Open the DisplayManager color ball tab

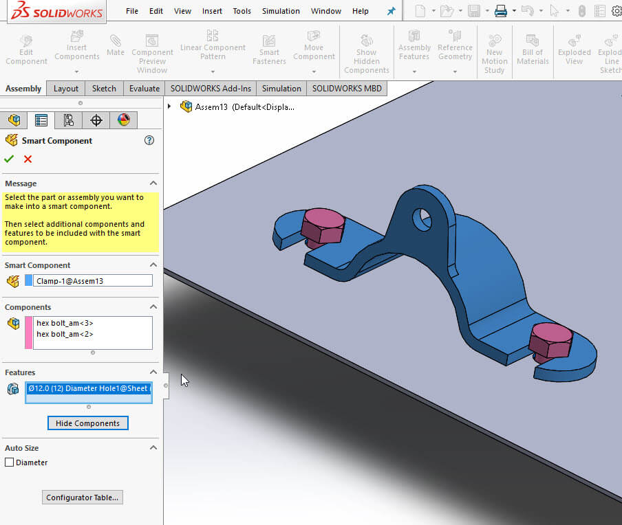point(123,120)
